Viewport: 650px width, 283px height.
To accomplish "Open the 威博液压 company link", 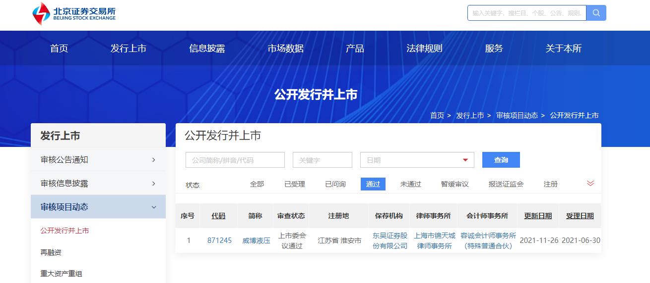I will (256, 240).
